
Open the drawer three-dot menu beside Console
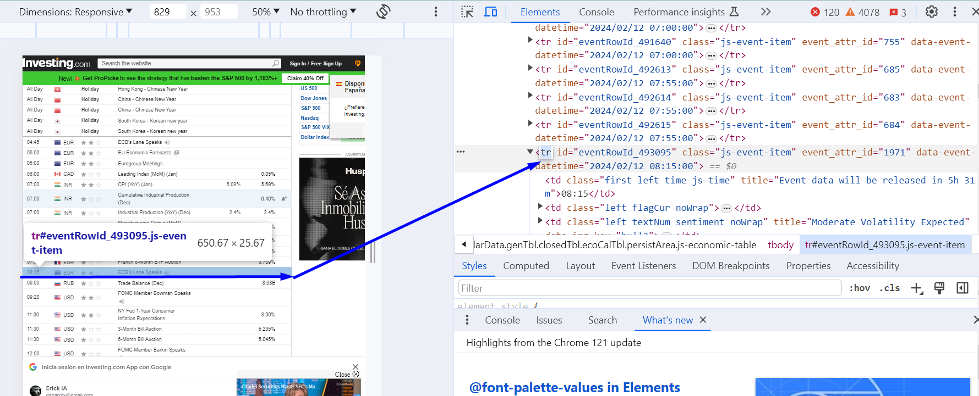coord(467,320)
